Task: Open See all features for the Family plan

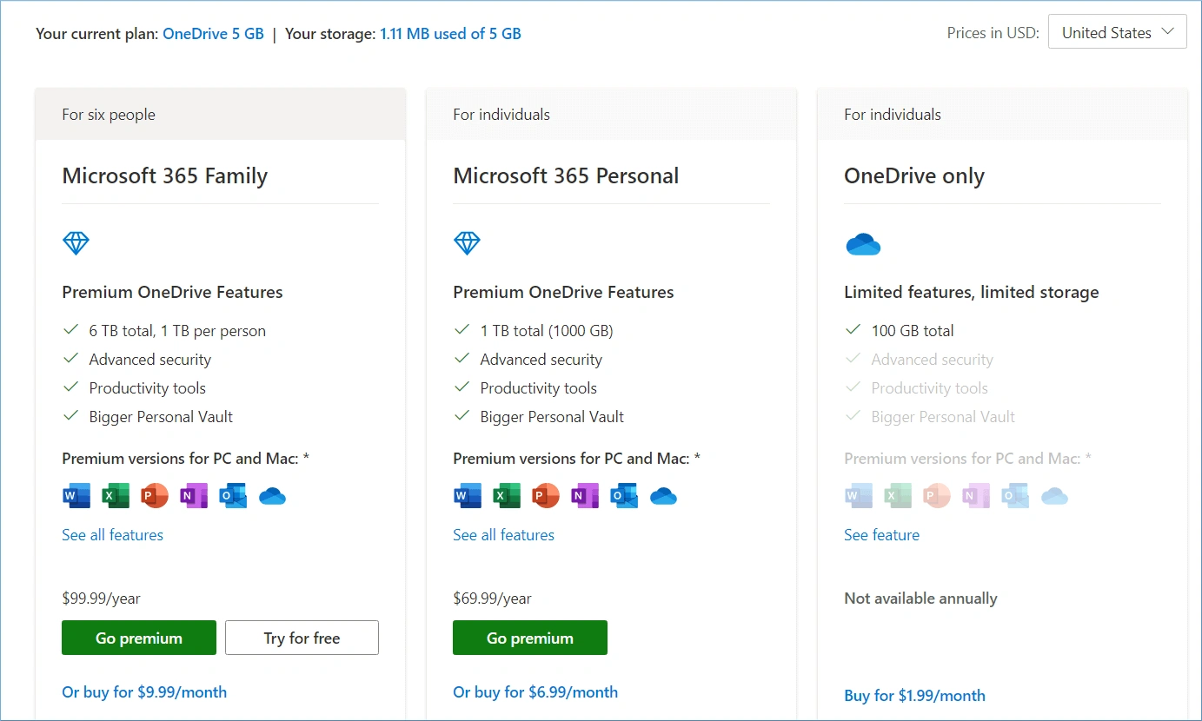Action: (112, 534)
